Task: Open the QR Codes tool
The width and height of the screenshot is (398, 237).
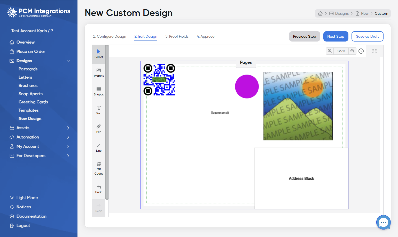Action: pos(99,168)
